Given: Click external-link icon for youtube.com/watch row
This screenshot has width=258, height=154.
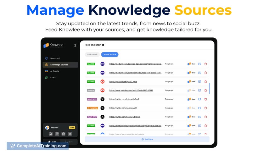Looking at the screenshot, I should (199, 91).
